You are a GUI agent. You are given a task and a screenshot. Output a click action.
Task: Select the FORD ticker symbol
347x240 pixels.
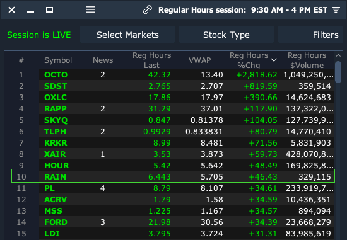point(56,222)
